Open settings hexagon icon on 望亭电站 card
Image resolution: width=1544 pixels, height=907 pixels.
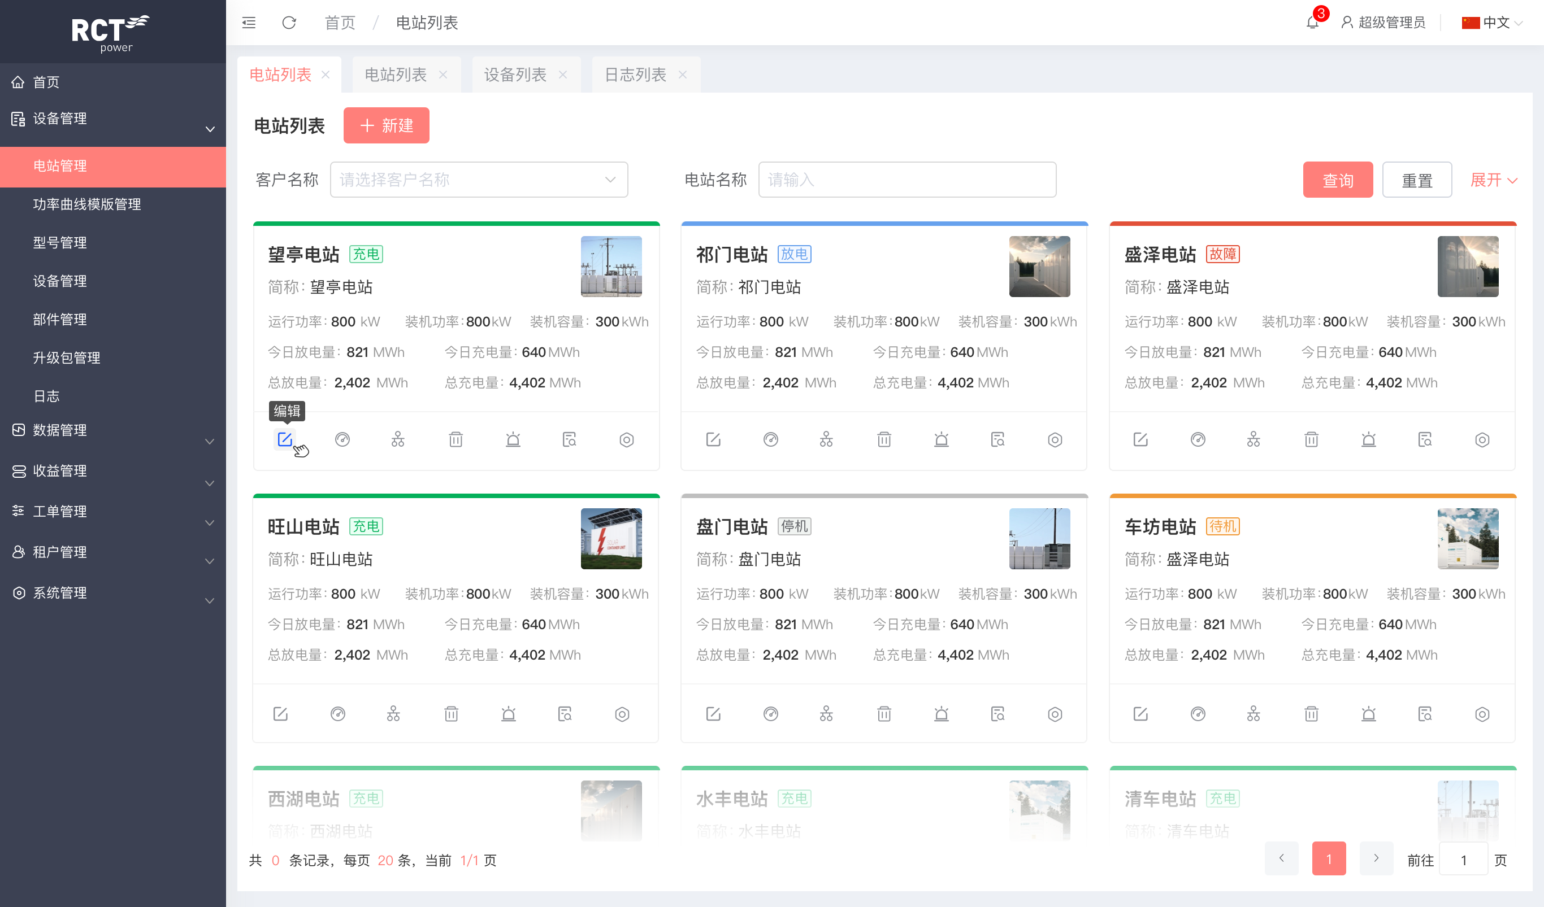pyautogui.click(x=627, y=439)
